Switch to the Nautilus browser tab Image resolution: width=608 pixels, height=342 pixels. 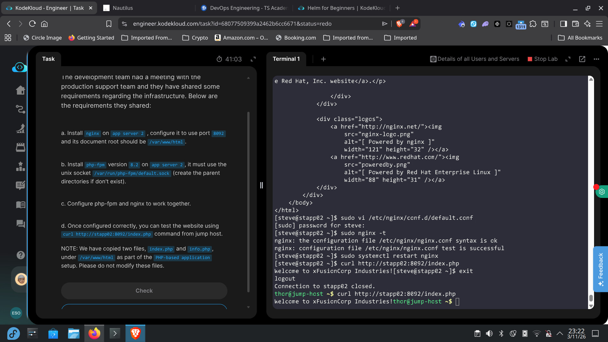click(x=123, y=8)
